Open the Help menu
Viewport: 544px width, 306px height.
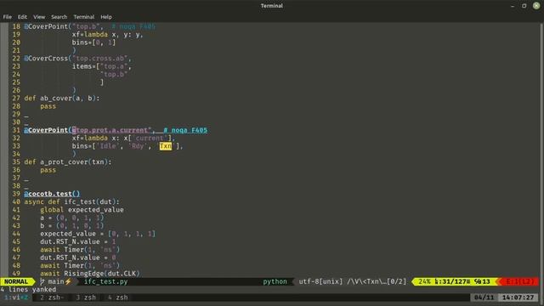pyautogui.click(x=106, y=17)
